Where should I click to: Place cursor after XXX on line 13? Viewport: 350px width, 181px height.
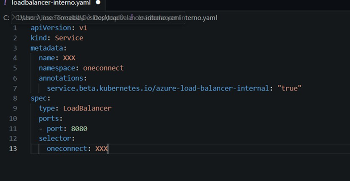click(108, 149)
